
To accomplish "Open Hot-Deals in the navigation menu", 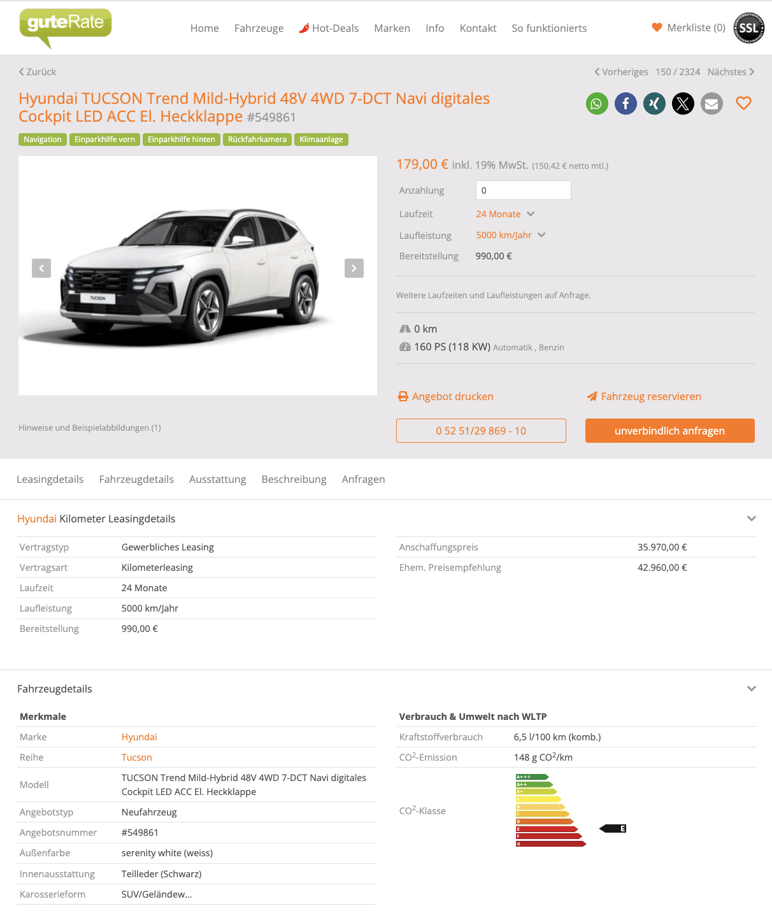I will 329,28.
